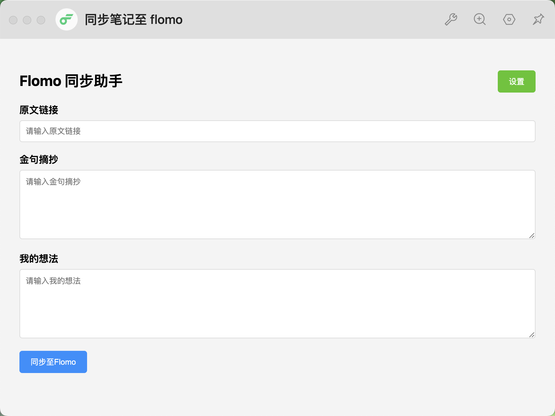
Task: Pin the window with pushpin icon
Action: pos(538,19)
